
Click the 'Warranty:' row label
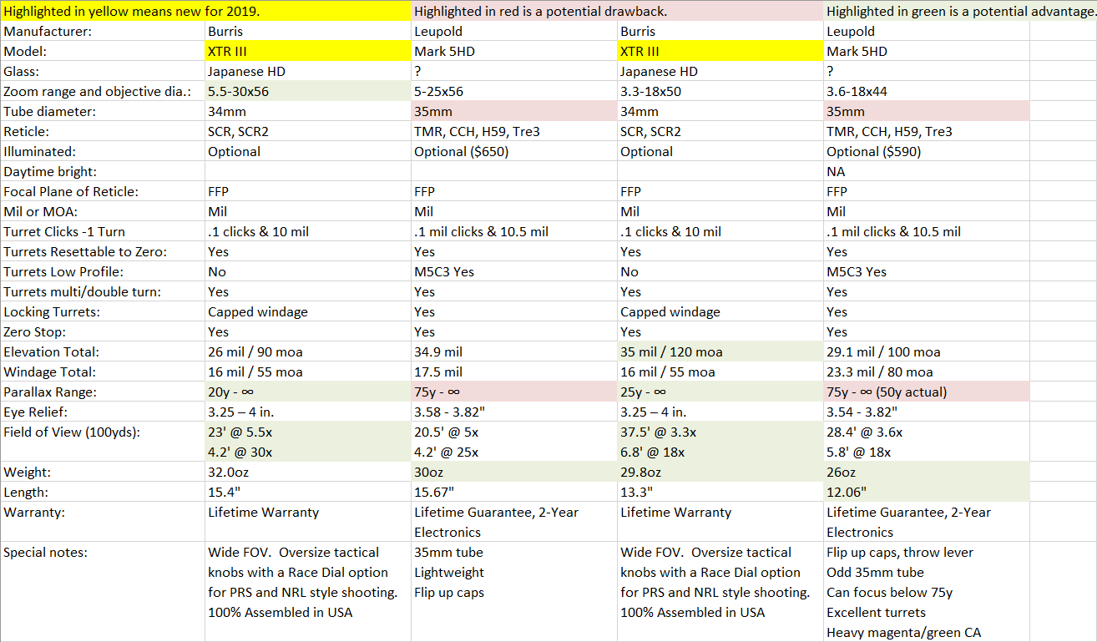pyautogui.click(x=33, y=512)
